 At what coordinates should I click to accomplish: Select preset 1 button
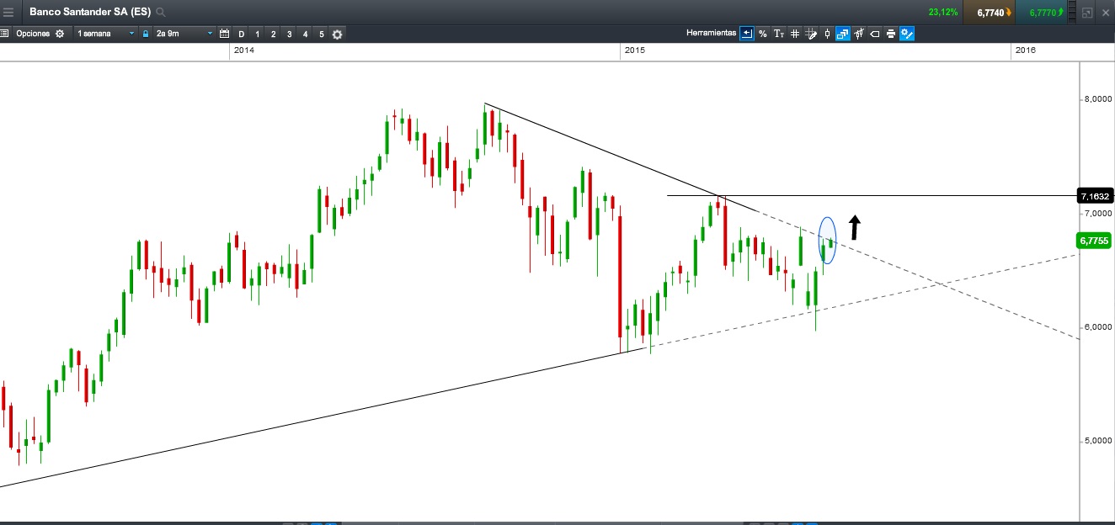[258, 34]
